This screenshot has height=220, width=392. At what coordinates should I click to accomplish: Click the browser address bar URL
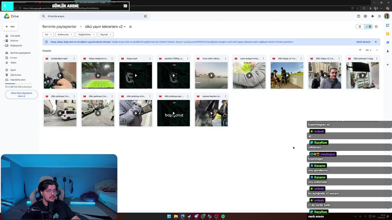61,8
